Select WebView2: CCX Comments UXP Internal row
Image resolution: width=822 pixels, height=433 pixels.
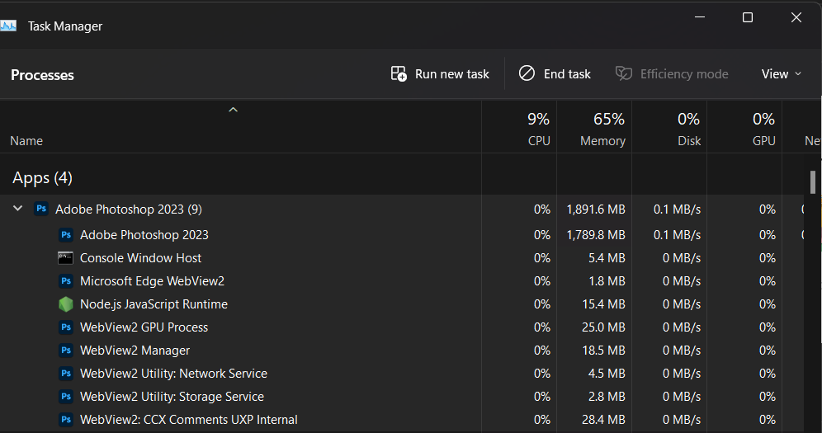pos(402,419)
